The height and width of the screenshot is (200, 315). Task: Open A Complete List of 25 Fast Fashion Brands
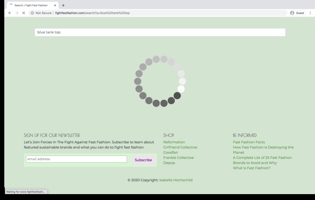262,160
